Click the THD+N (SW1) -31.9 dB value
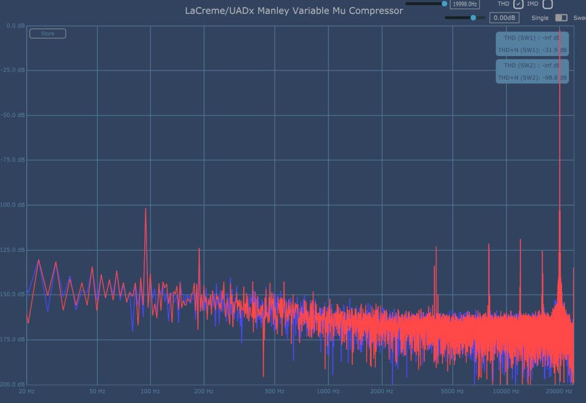 click(532, 50)
